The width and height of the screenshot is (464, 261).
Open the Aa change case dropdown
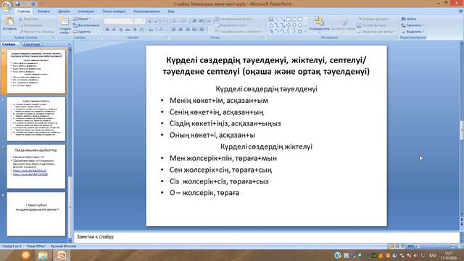point(151,30)
